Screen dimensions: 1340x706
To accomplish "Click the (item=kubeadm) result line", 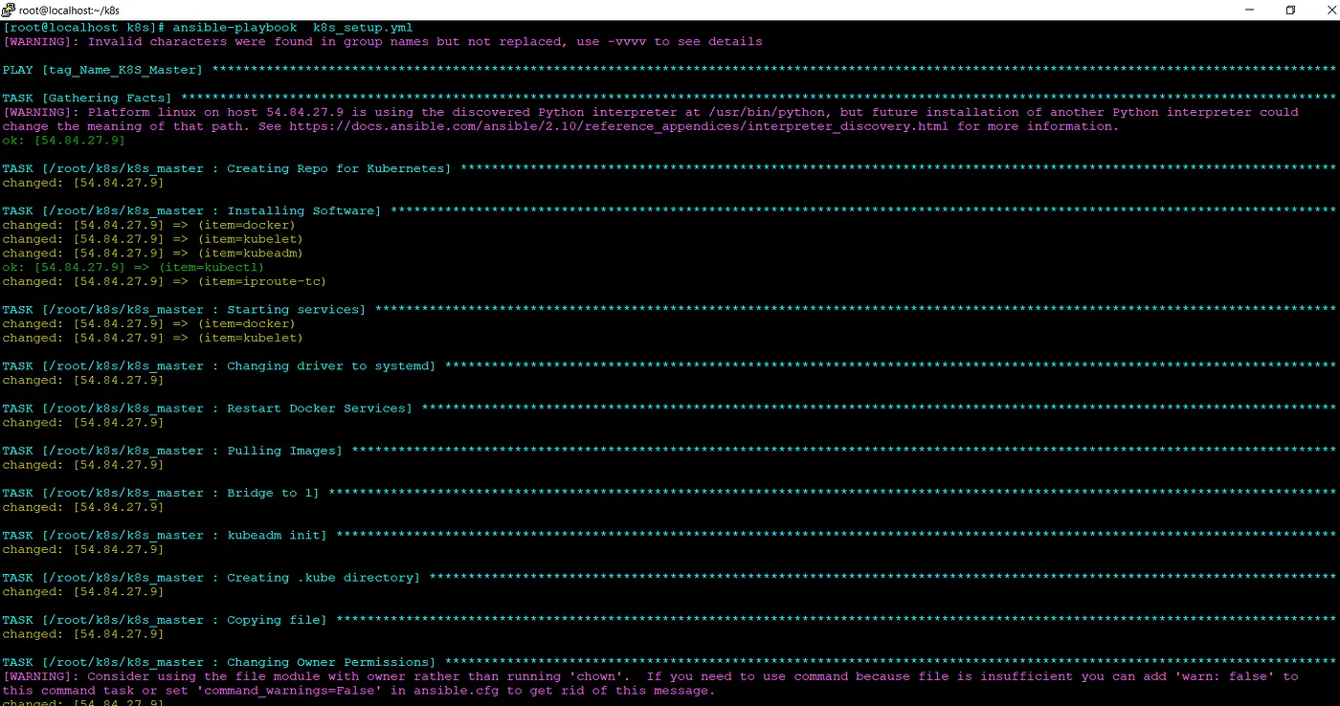I will click(153, 254).
